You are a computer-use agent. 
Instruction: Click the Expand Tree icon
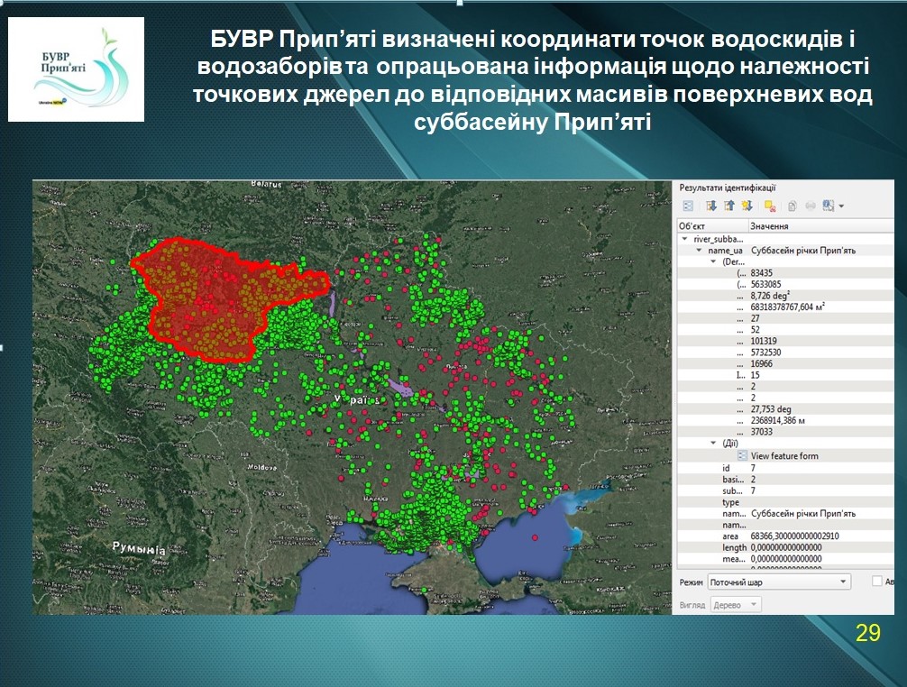click(711, 206)
